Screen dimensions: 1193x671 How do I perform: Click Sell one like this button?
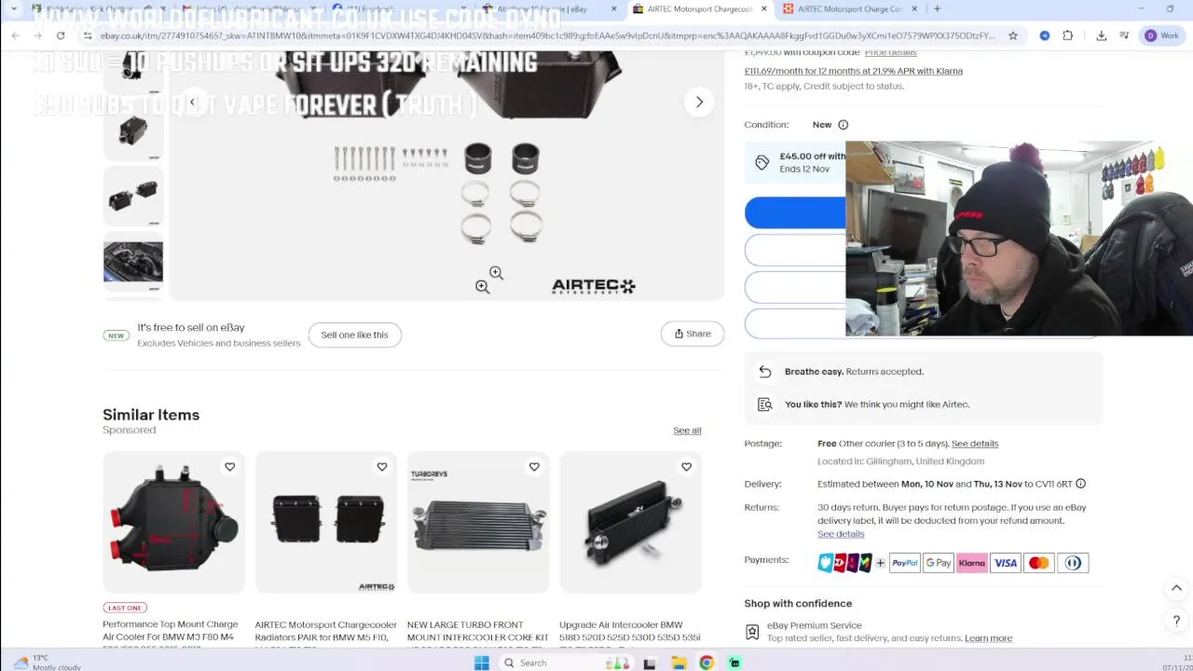(x=354, y=335)
